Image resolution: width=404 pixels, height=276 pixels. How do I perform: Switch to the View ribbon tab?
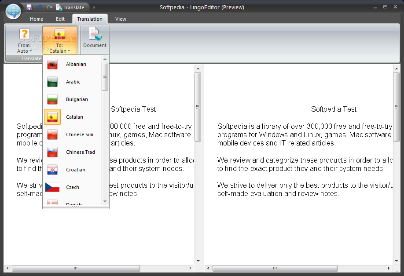[121, 19]
